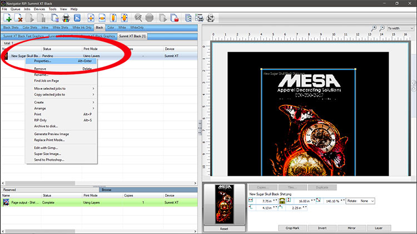This screenshot has height=234, width=417.
Task: Click the blue disk archive icon
Action: coord(77,18)
